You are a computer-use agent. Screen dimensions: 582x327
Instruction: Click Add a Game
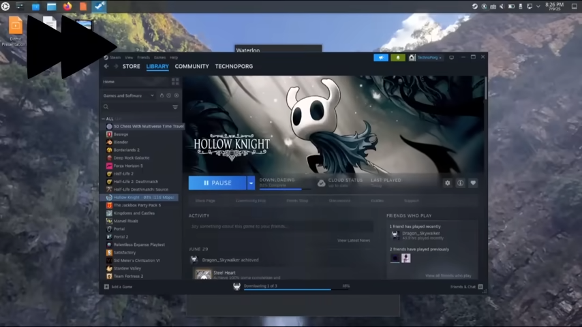tap(122, 287)
